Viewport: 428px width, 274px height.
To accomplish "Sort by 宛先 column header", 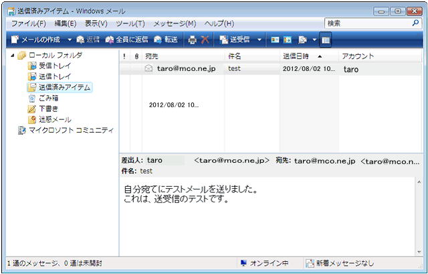I will click(x=183, y=56).
